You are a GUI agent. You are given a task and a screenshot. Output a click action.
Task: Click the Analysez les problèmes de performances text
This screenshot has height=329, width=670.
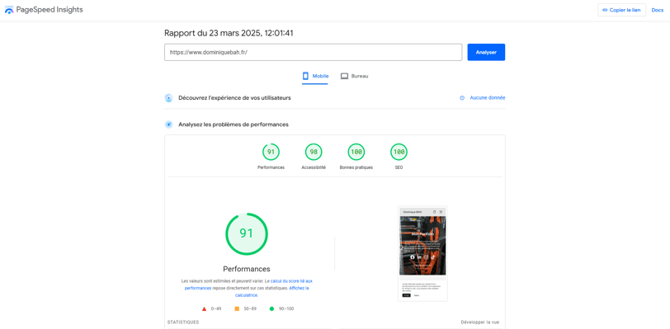(x=234, y=125)
